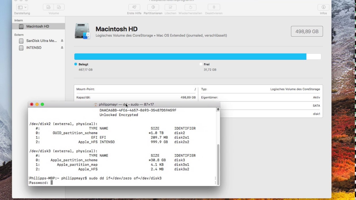Click the 'Aktiv' value in table
The image size is (356, 200).
coord(317,97)
